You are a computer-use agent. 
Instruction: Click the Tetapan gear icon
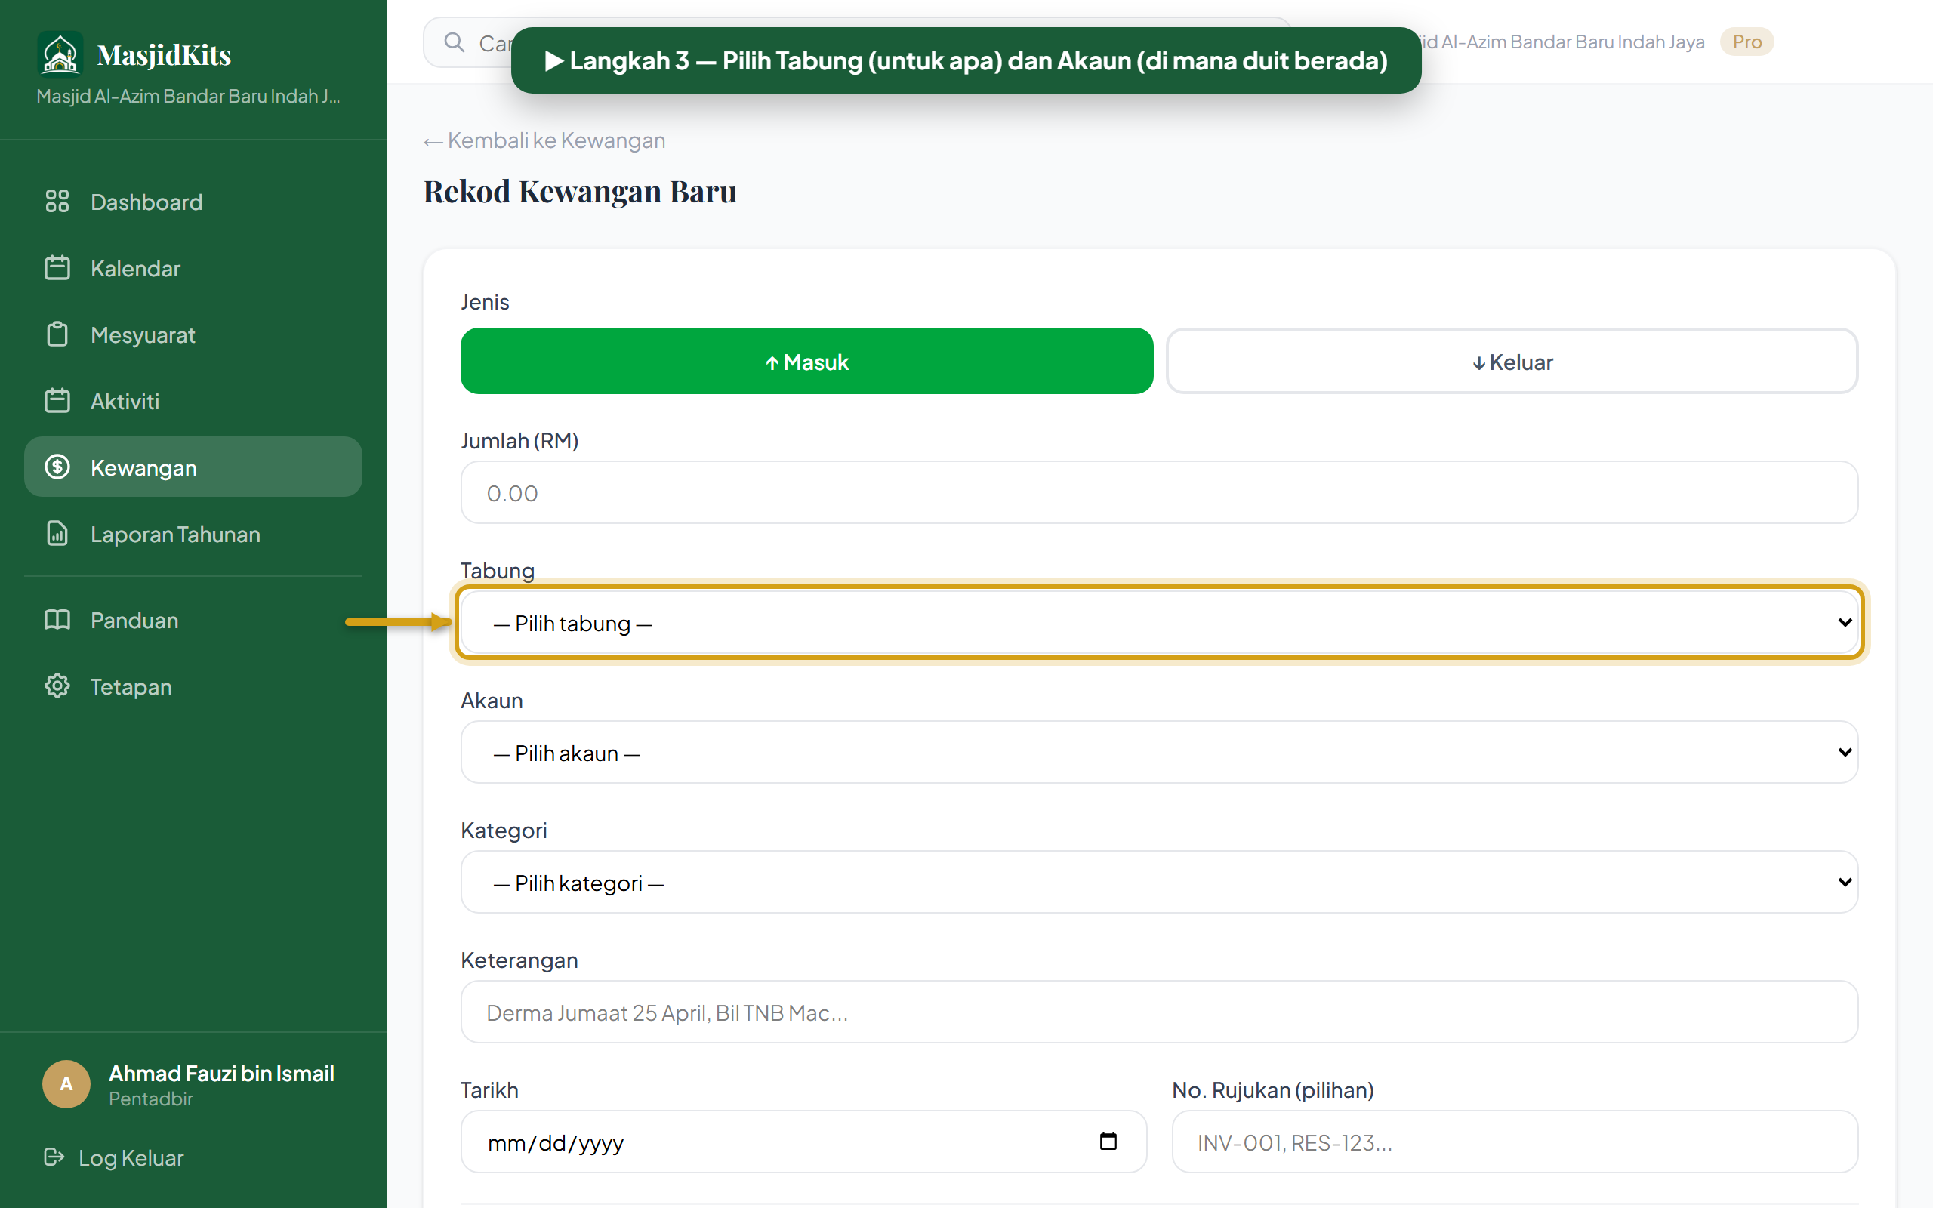[57, 686]
